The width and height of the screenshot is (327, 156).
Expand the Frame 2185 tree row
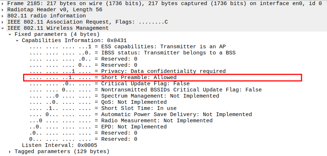3,3
